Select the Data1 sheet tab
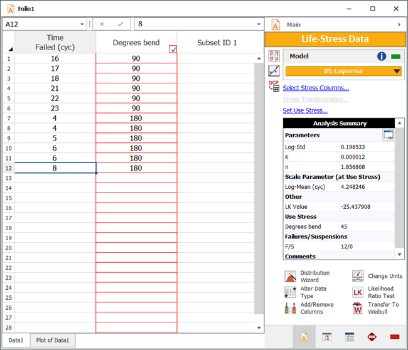This screenshot has width=408, height=350. pyautogui.click(x=16, y=341)
